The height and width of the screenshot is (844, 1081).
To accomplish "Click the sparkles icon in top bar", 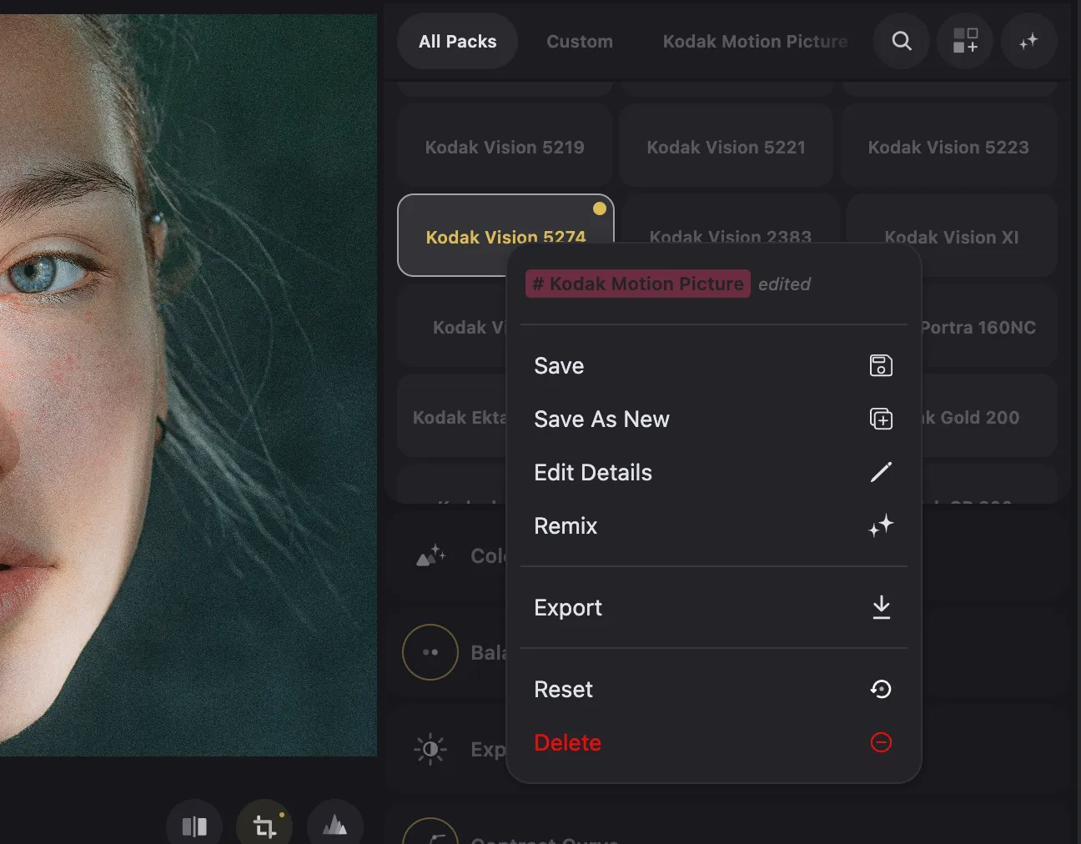I will [x=1028, y=41].
